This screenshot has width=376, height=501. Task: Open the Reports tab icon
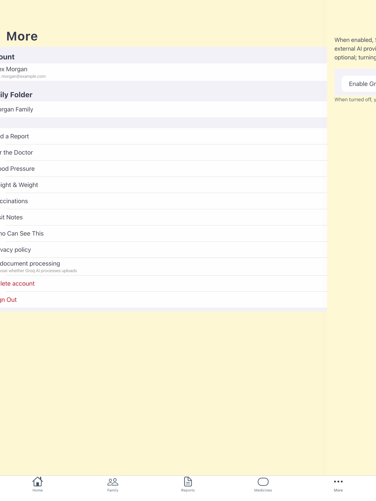[188, 482]
